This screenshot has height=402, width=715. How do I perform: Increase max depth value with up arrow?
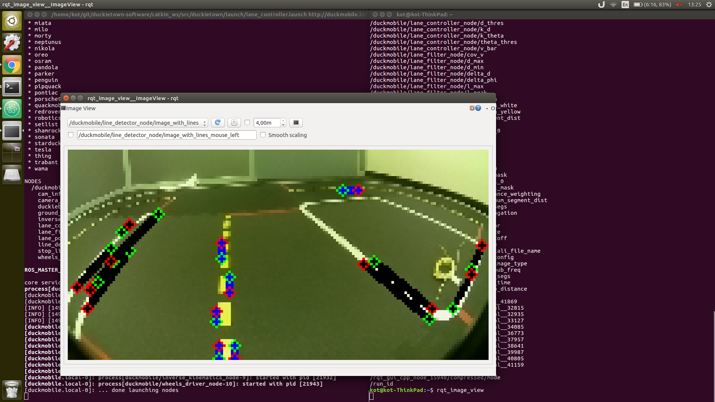pos(283,121)
